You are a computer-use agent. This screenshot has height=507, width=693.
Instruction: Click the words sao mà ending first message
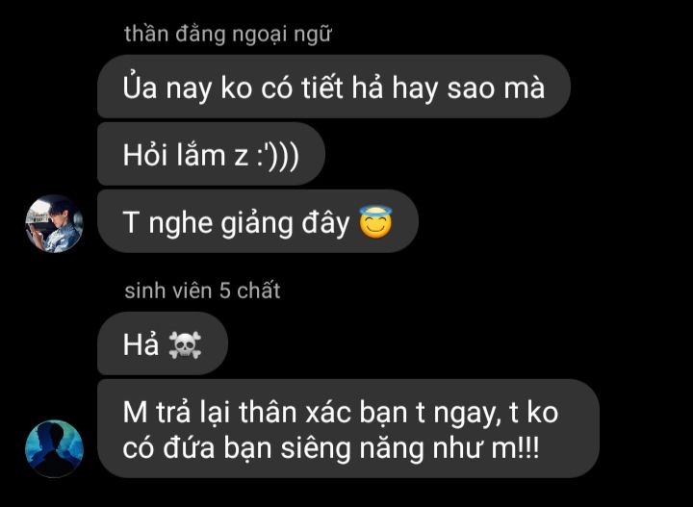pyautogui.click(x=496, y=89)
